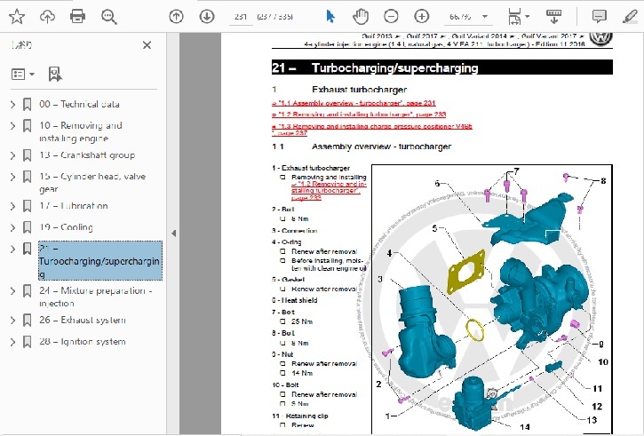Expand the 13 – Crankshaft group bookmark
This screenshot has width=644, height=436.
[12, 155]
